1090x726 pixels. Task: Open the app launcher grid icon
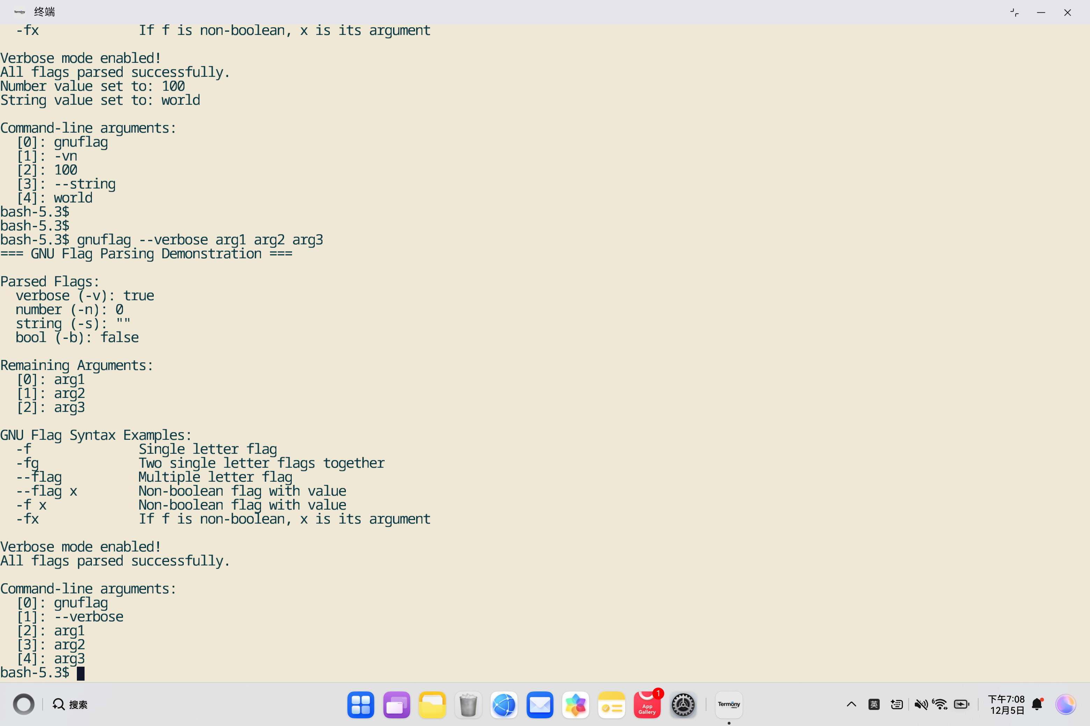point(361,705)
